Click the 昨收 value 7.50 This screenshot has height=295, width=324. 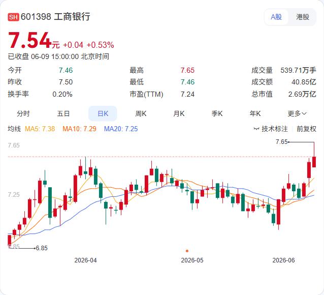[x=66, y=82]
